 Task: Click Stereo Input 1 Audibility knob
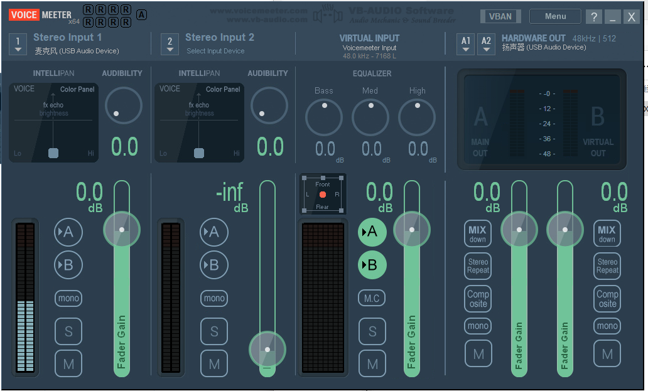pos(124,105)
